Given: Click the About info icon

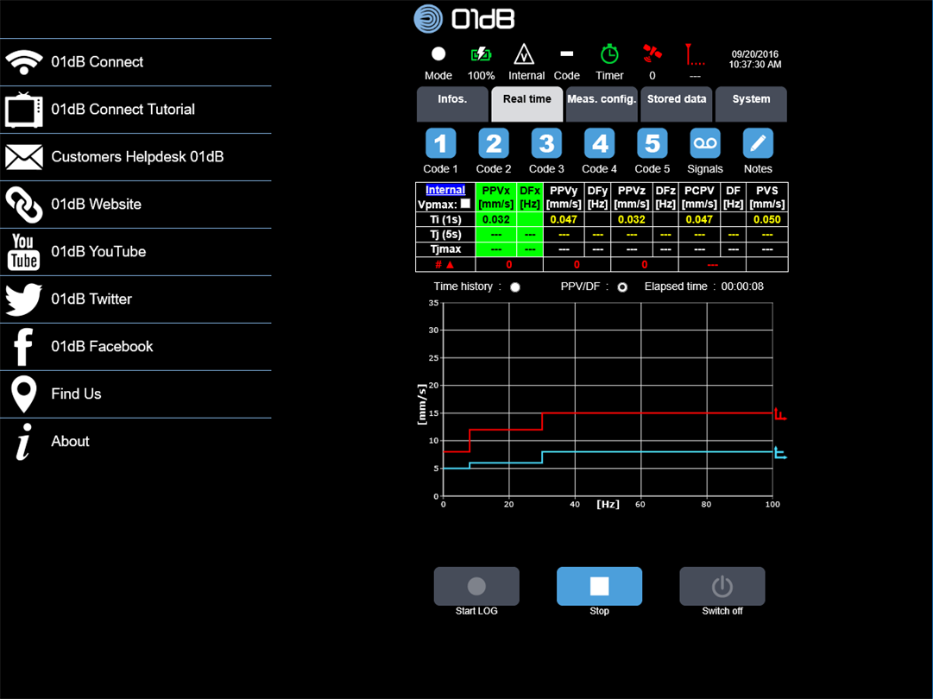Looking at the screenshot, I should (24, 442).
